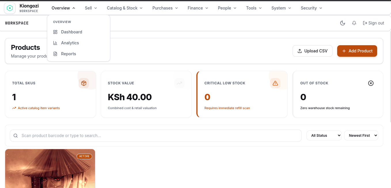Click the Add Product button

[x=357, y=51]
